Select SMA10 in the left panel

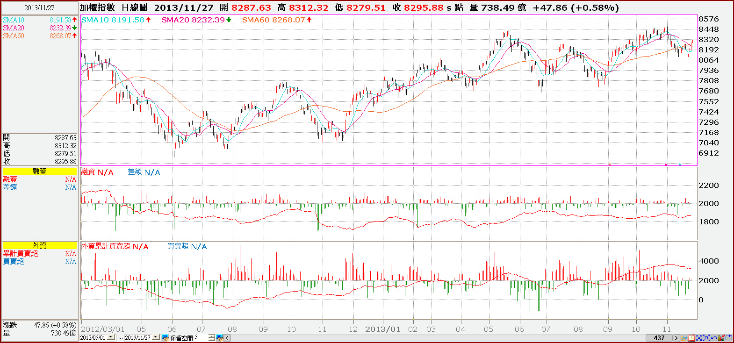[x=40, y=20]
